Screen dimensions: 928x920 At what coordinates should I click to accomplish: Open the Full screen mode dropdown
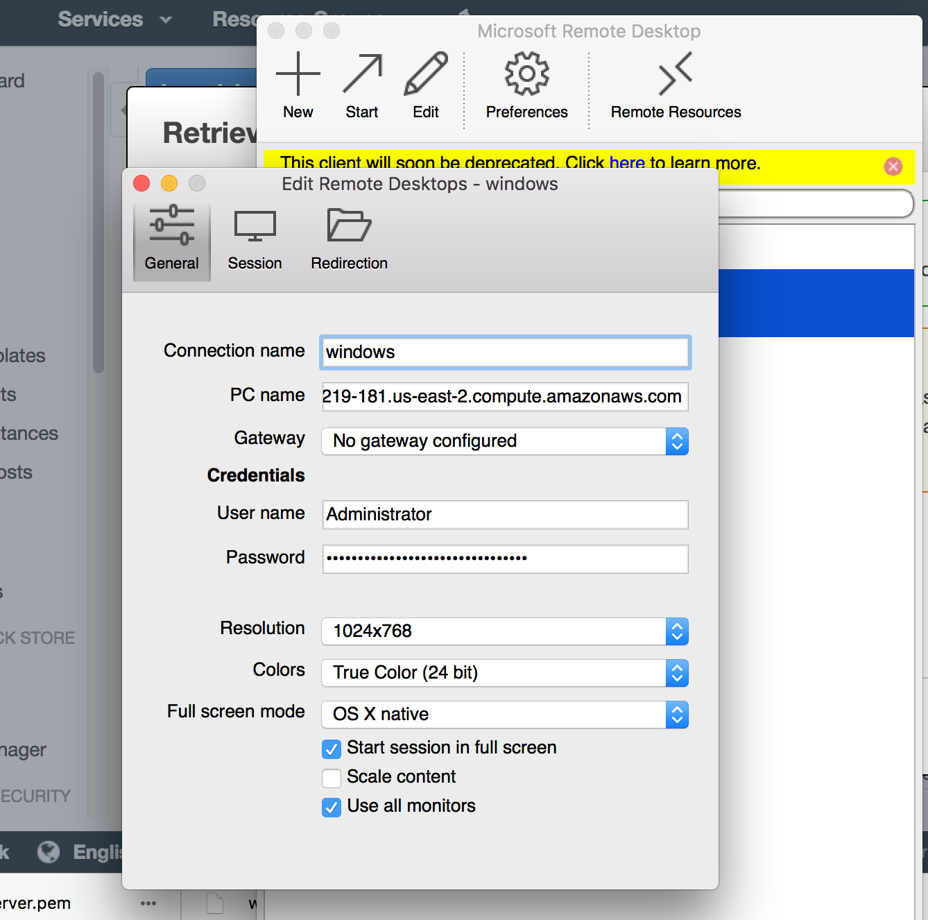(505, 715)
